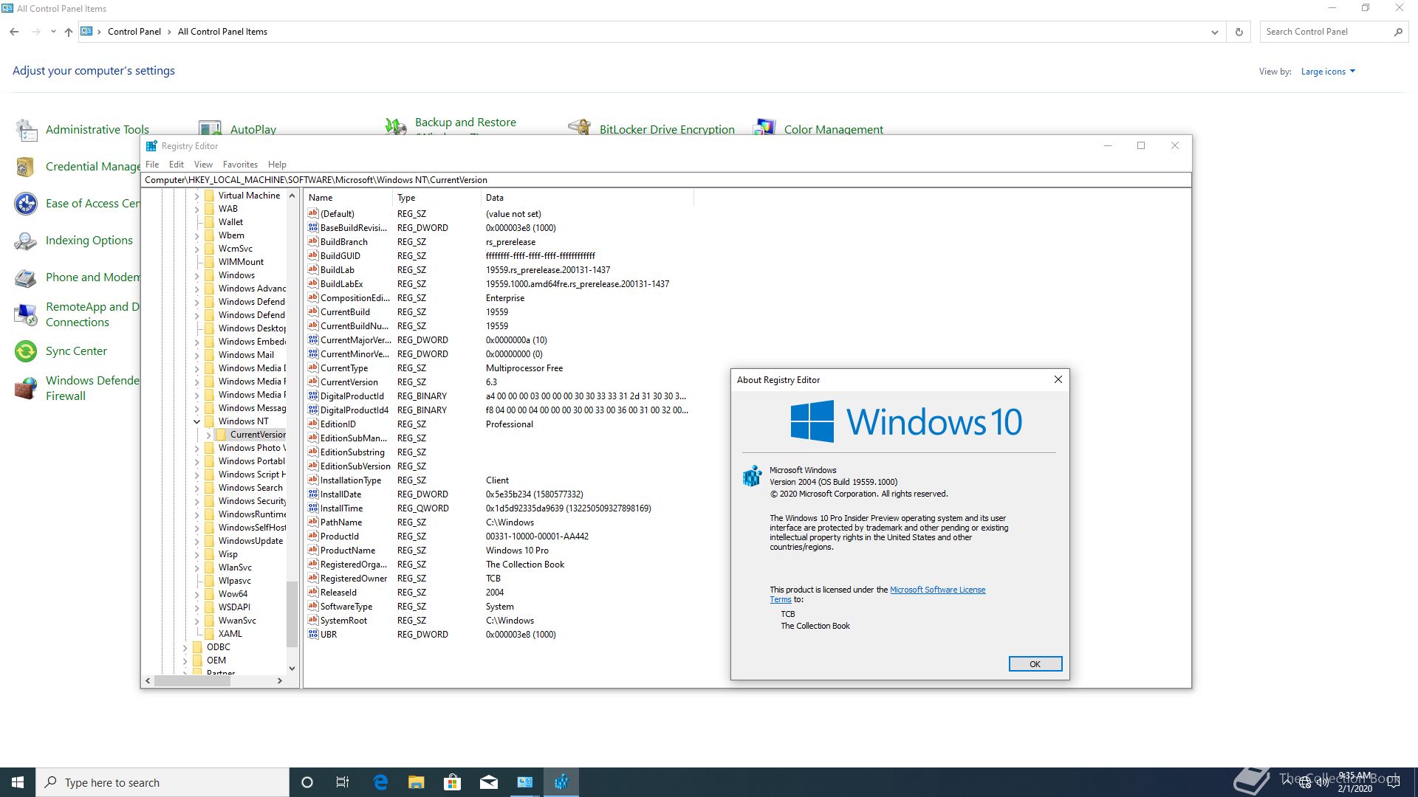Click Control Panel refresh button
The image size is (1418, 797).
[x=1239, y=32]
